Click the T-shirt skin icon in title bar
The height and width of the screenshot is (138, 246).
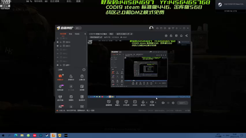click(x=173, y=28)
